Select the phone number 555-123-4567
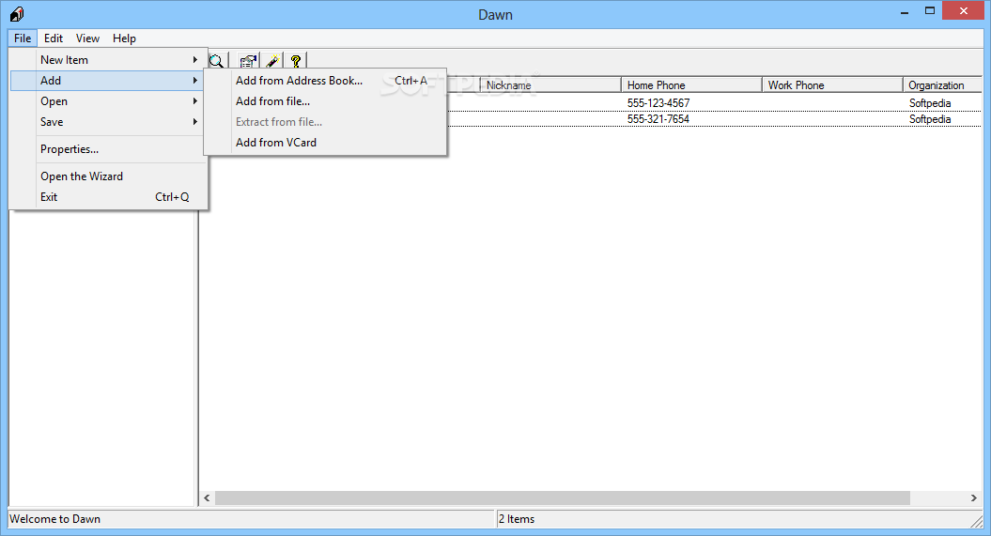The width and height of the screenshot is (991, 536). [x=658, y=103]
